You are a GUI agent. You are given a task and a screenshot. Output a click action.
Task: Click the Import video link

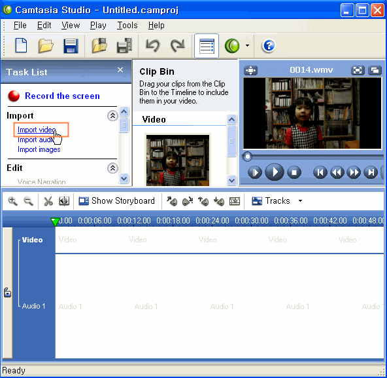click(37, 130)
